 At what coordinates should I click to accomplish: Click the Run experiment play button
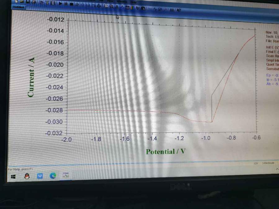click(61, 3)
